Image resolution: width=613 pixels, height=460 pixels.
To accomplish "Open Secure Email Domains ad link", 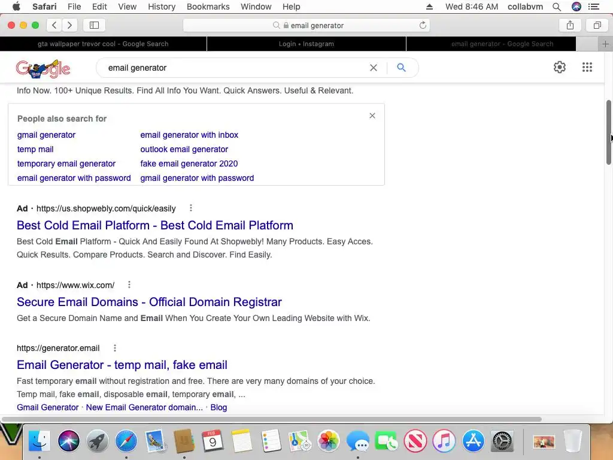I will click(x=149, y=302).
